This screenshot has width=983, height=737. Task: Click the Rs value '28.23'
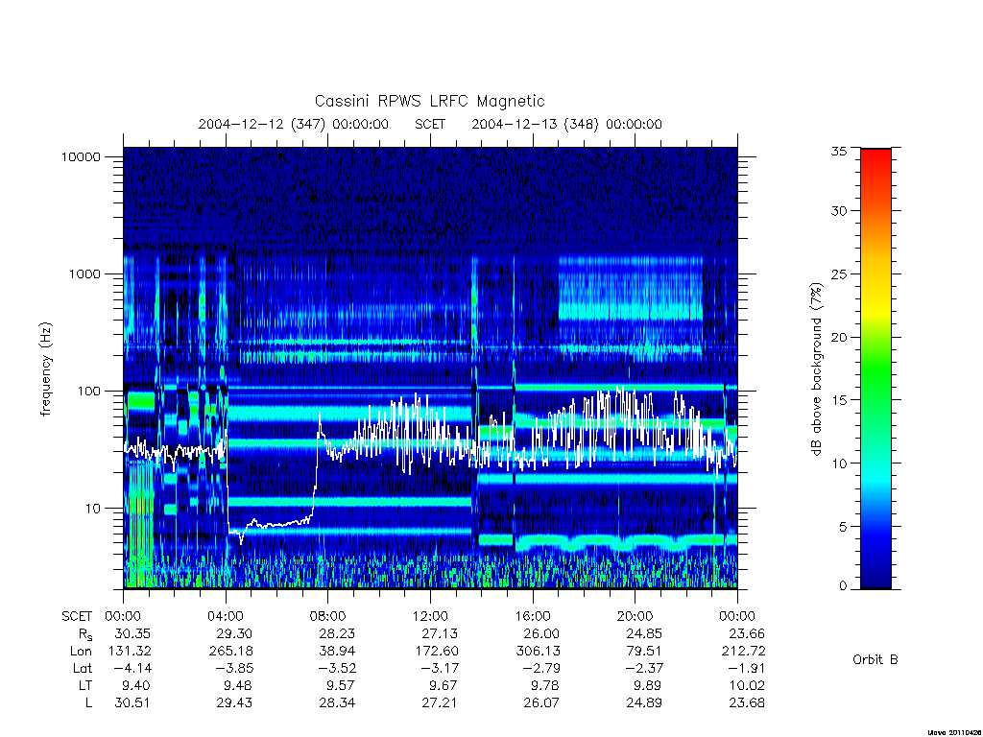[x=337, y=633]
